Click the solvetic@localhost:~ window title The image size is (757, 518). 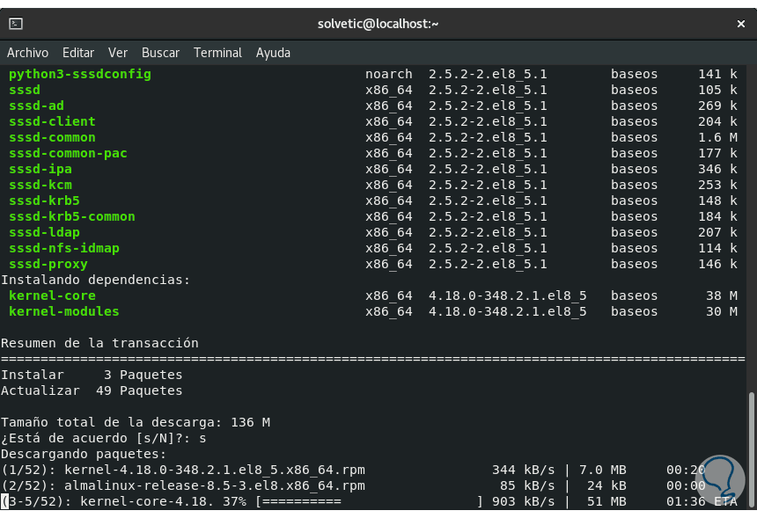point(378,24)
